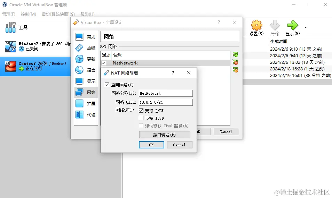Open the 管理(F) menu
332x198 pixels.
(9, 14)
